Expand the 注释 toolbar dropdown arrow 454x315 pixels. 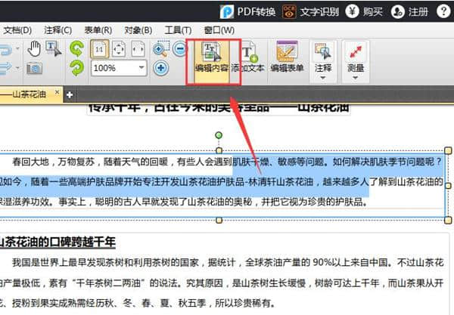tap(323, 78)
